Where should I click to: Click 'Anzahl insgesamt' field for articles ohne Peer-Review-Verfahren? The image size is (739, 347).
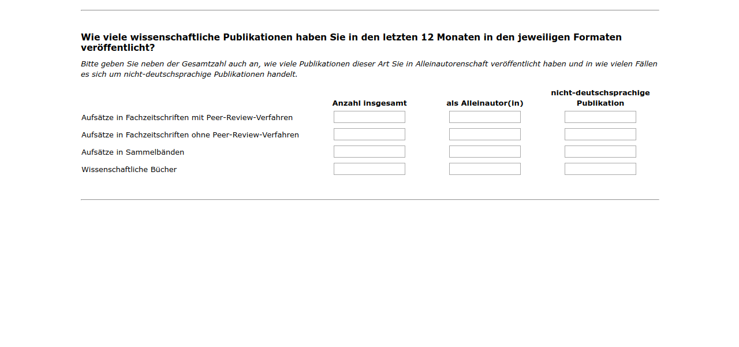pos(369,135)
